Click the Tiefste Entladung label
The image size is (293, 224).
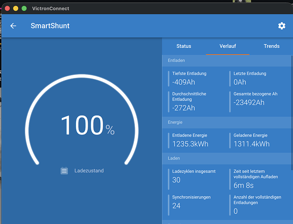point(189,73)
